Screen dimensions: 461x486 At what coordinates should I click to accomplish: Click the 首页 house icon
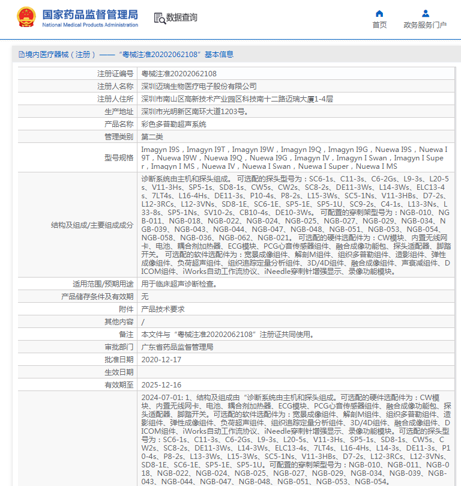[379, 13]
